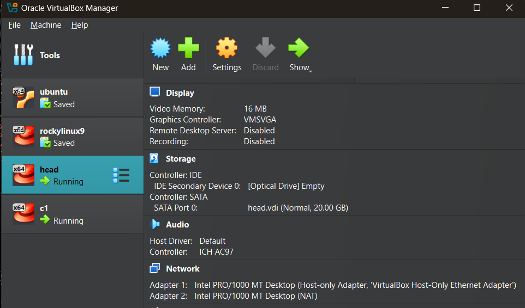Click the head VM OS icon
Screen dimensions: 525x308
click(23, 175)
